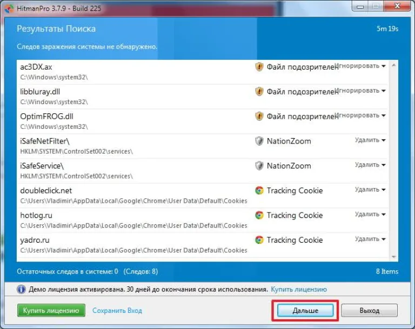This screenshot has height=329, width=415.
Task: Click the Результаты Поиска heading
Action: pyautogui.click(x=56, y=29)
